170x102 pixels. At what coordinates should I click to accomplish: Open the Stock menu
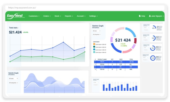(x=57, y=16)
